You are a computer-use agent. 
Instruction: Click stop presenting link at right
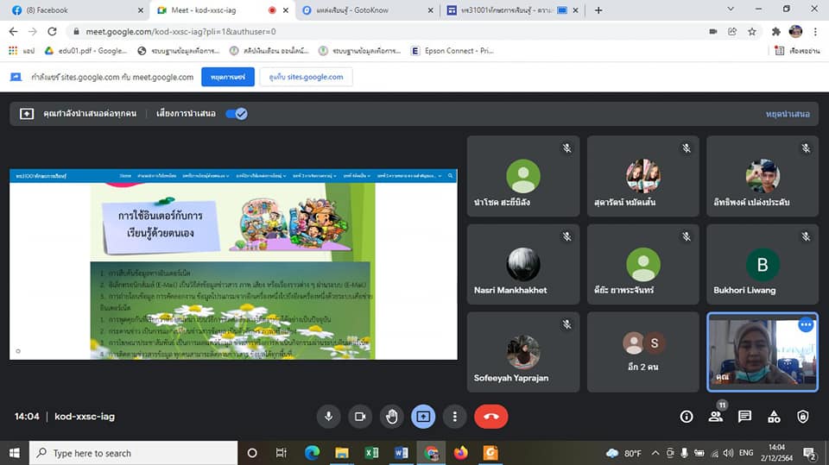[x=787, y=114]
